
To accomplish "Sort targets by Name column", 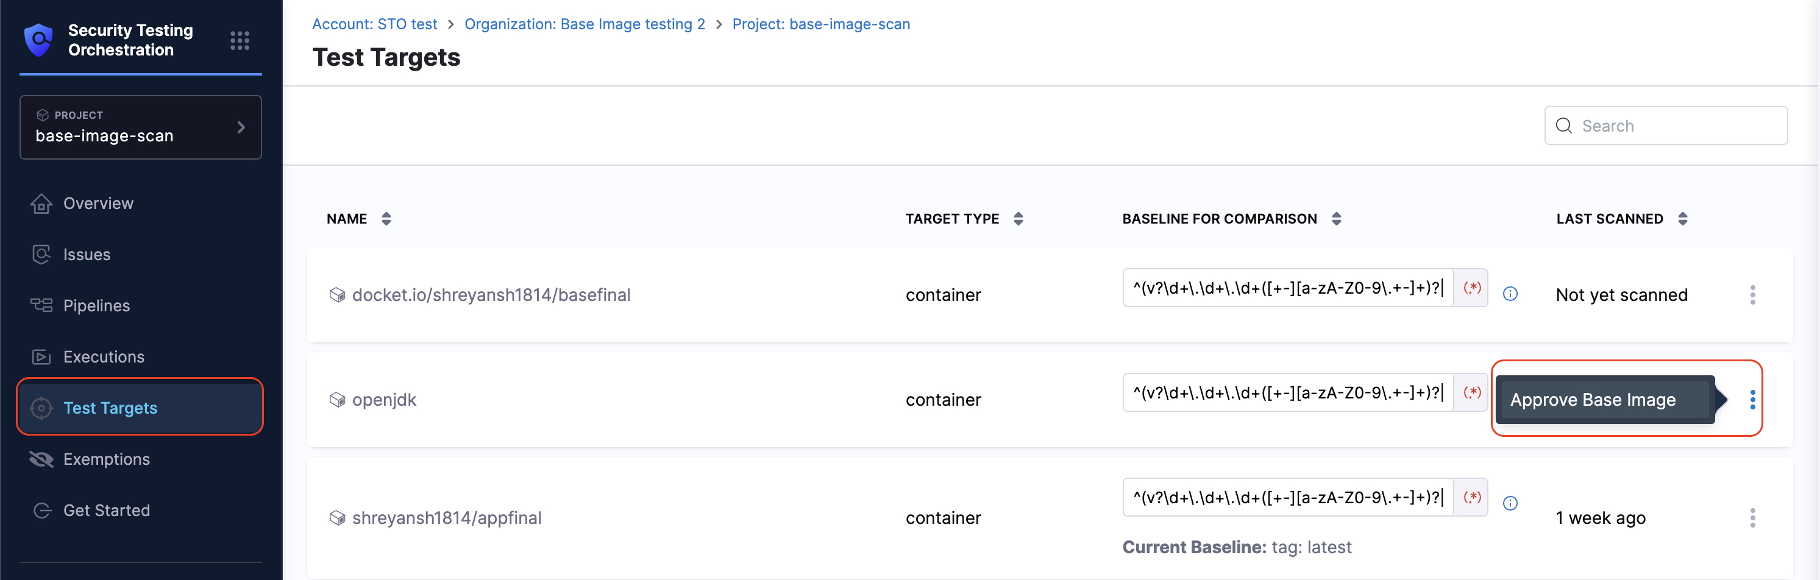I will 386,219.
